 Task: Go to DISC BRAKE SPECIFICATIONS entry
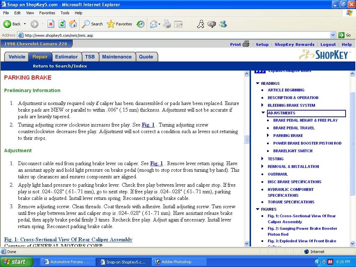[294, 182]
